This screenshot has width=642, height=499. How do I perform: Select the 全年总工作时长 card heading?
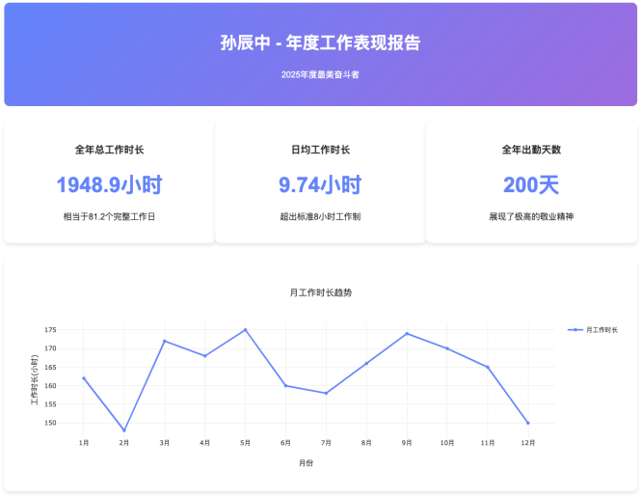click(109, 150)
